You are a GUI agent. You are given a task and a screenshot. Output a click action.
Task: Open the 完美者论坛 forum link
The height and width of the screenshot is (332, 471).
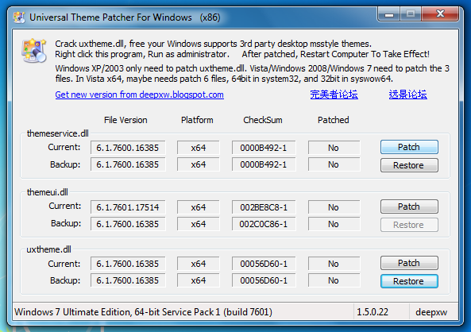point(334,95)
